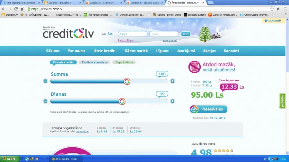Click the Ieiet login button
This screenshot has height=162, width=289.
point(186,34)
